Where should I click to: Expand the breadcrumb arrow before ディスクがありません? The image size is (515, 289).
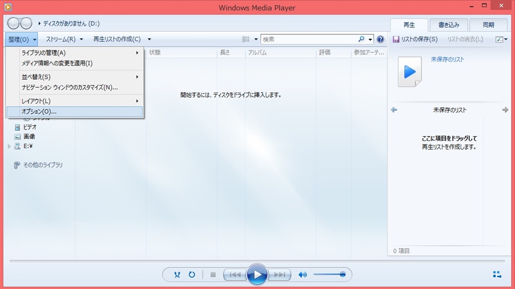click(39, 23)
